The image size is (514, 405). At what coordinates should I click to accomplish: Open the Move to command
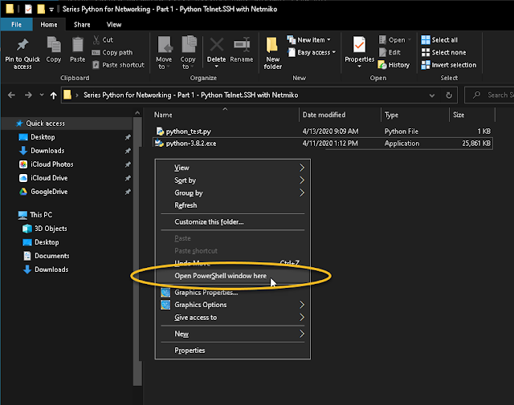pyautogui.click(x=164, y=52)
